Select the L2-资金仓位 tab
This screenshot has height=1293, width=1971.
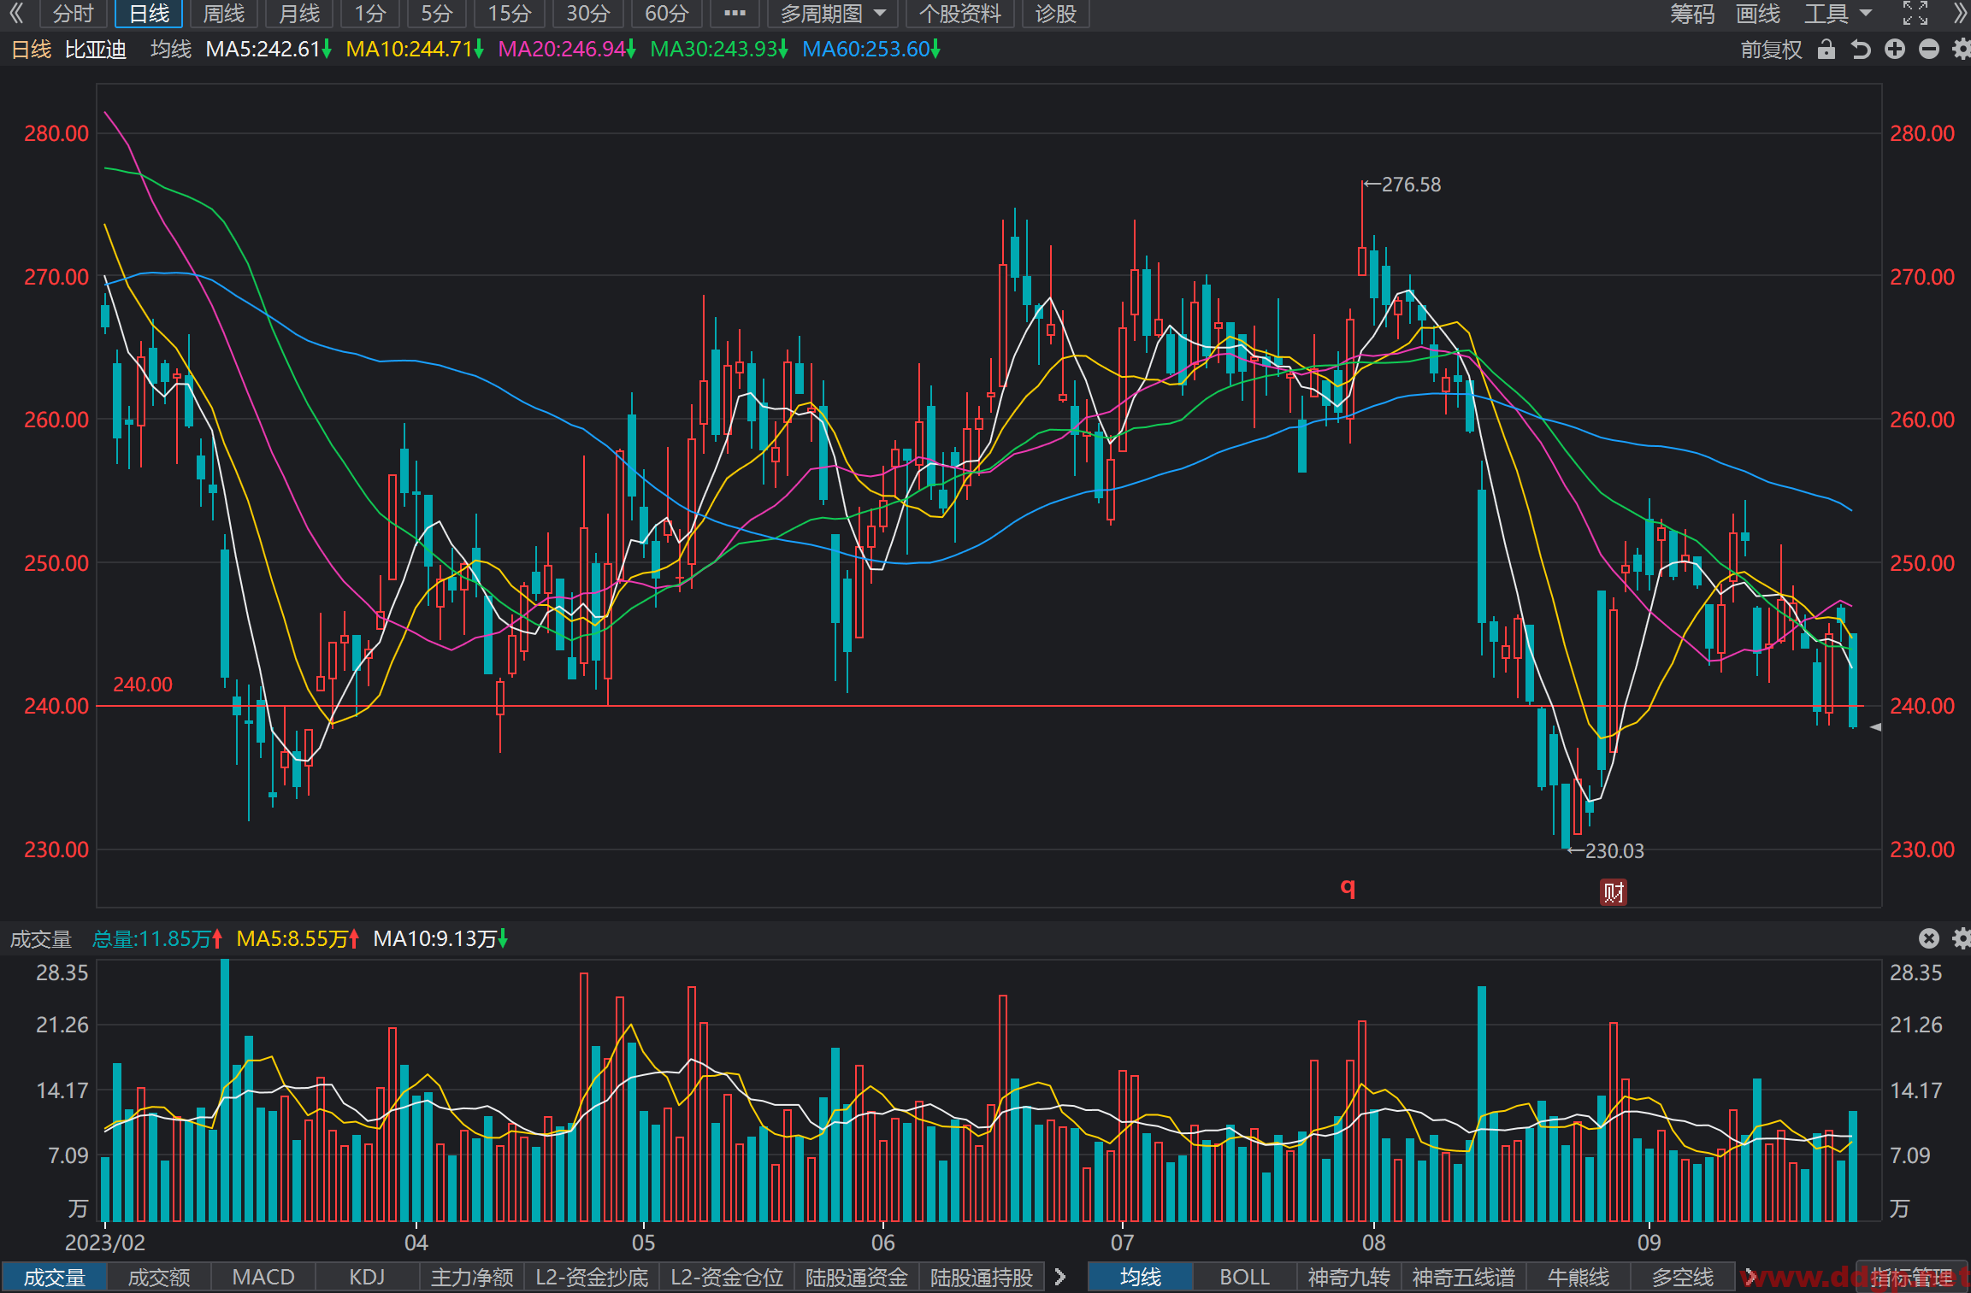727,1278
